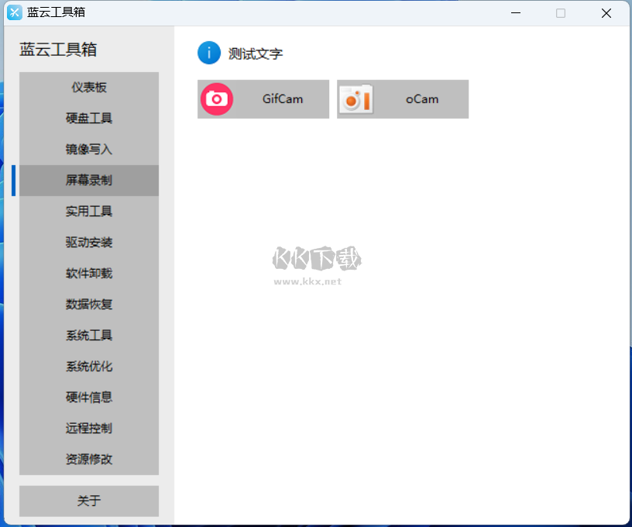
Task: Open the 数据恢复 section
Action: (89, 305)
